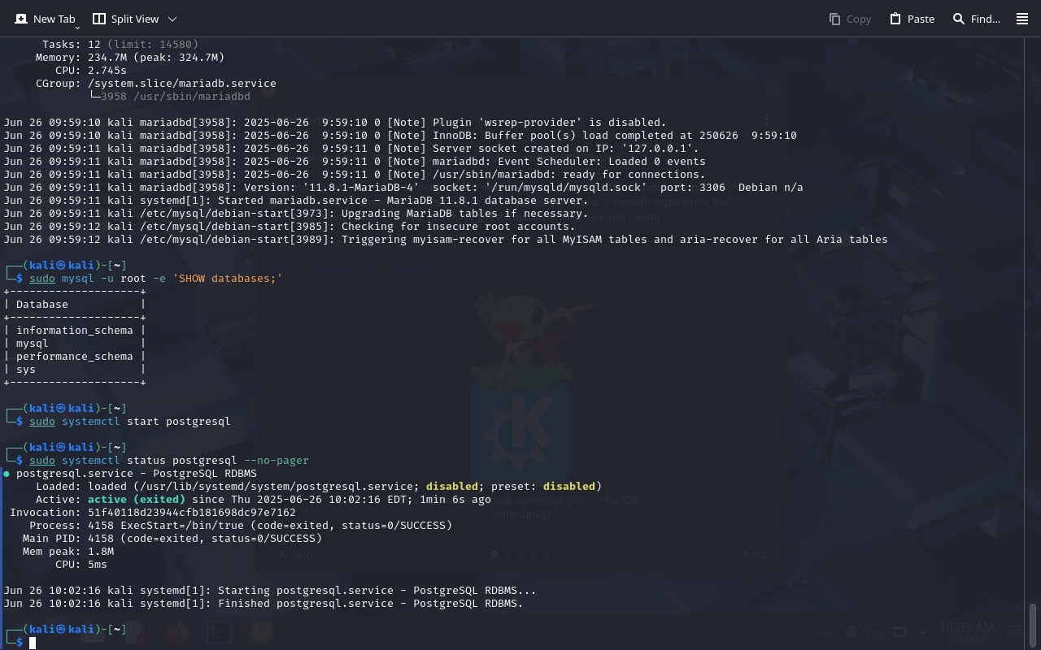Open the hamburger menu at top right
Image resolution: width=1041 pixels, height=650 pixels.
[x=1022, y=19]
